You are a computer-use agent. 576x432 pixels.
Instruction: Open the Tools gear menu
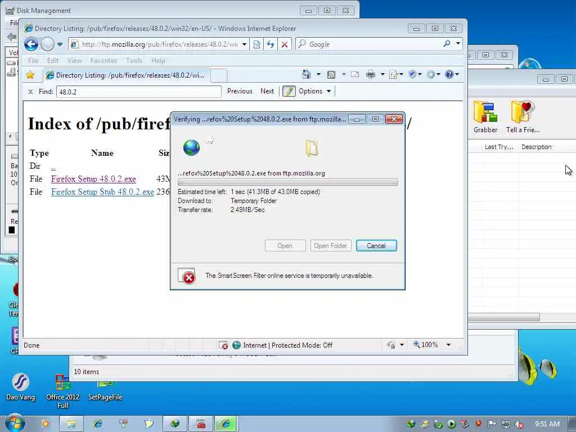tap(433, 75)
